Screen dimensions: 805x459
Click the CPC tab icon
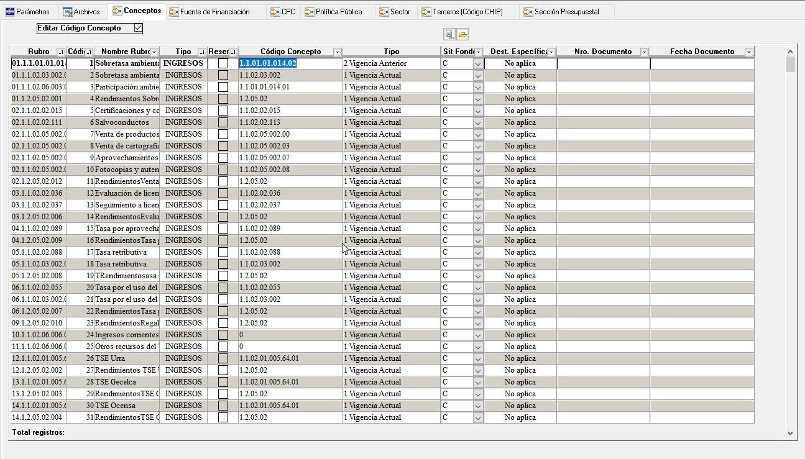point(275,12)
